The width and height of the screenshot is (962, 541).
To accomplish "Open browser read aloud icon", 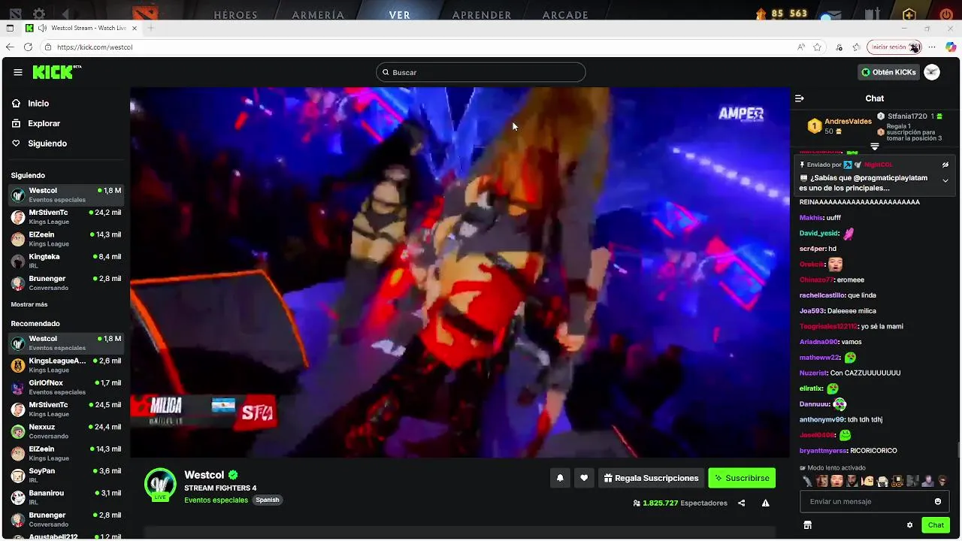I will pyautogui.click(x=801, y=47).
